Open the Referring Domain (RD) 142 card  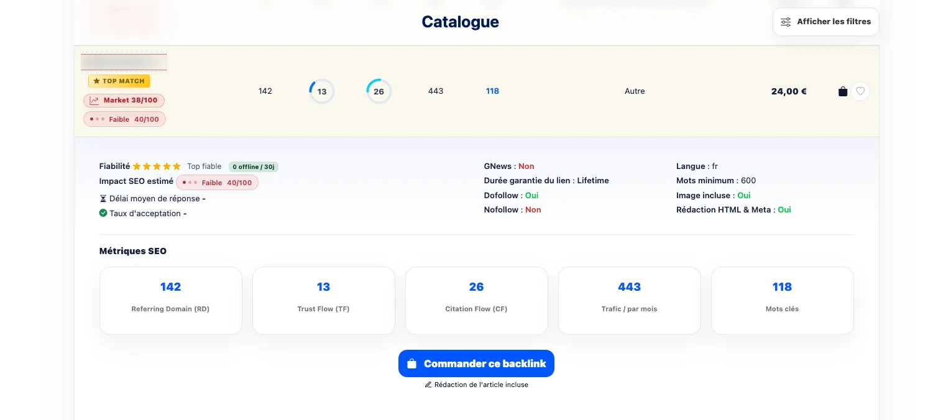171,301
